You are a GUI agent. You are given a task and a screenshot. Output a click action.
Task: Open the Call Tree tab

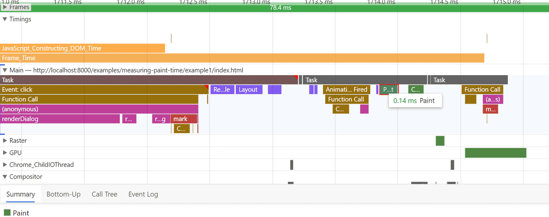click(104, 194)
